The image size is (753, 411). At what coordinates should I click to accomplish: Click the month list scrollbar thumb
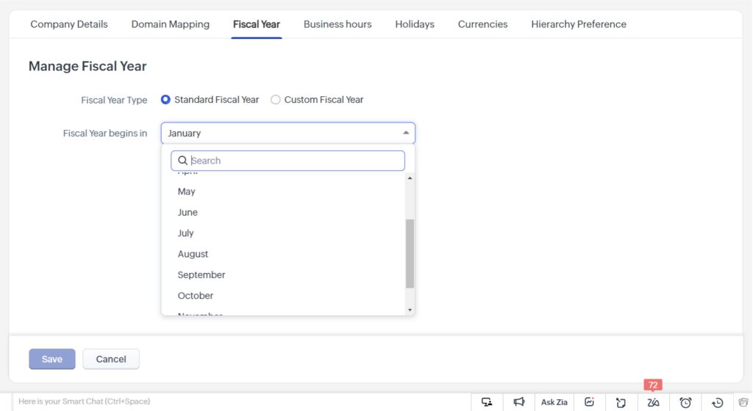click(410, 253)
